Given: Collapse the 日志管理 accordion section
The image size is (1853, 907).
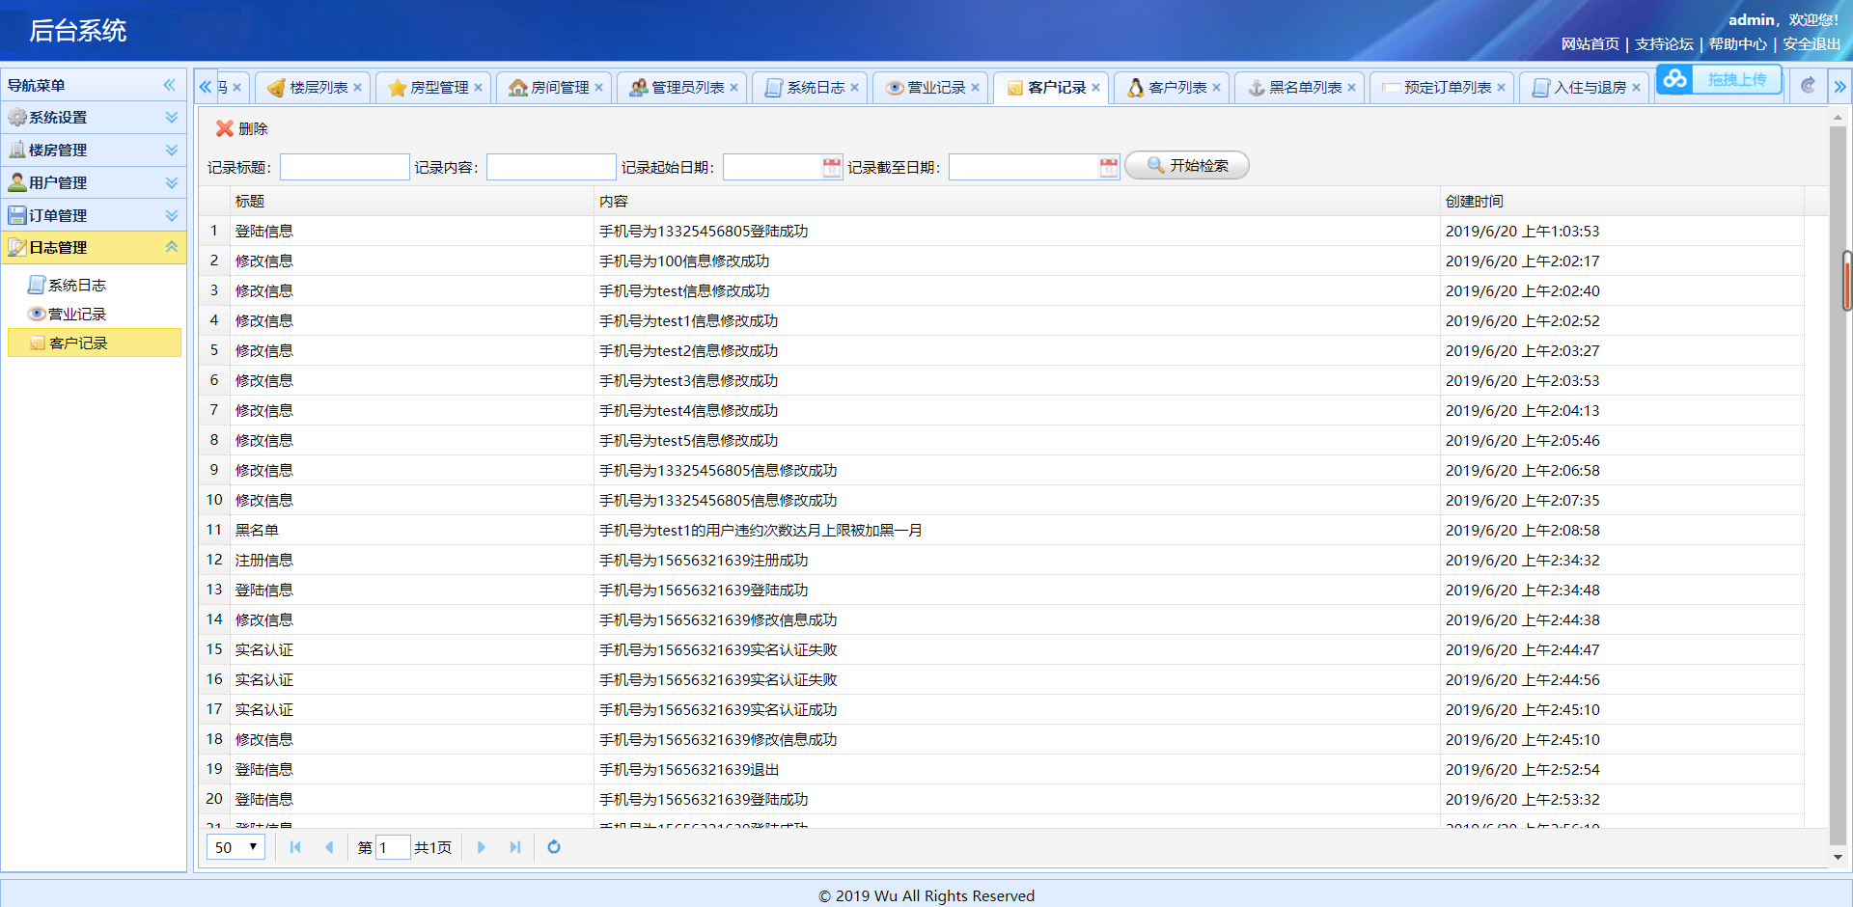Looking at the screenshot, I should pos(94,247).
